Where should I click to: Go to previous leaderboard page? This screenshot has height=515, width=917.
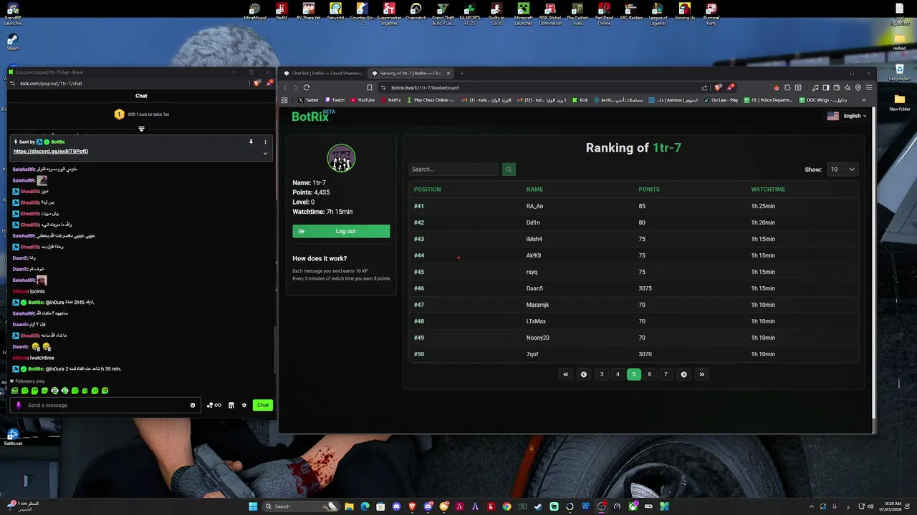[x=584, y=374]
